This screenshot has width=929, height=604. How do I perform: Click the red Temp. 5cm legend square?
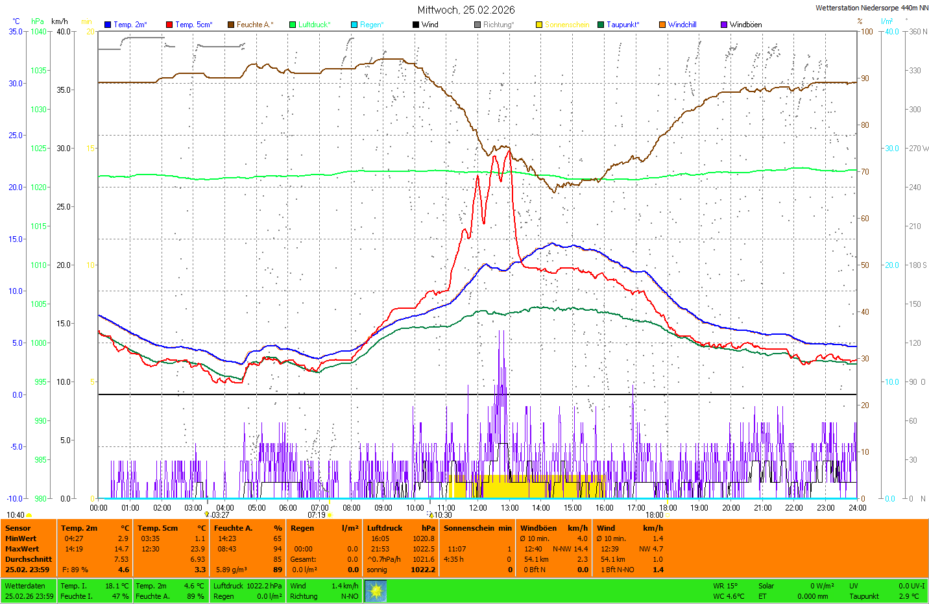coord(169,25)
